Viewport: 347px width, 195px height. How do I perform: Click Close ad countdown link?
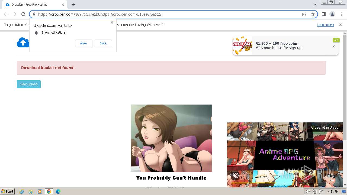pyautogui.click(x=325, y=127)
